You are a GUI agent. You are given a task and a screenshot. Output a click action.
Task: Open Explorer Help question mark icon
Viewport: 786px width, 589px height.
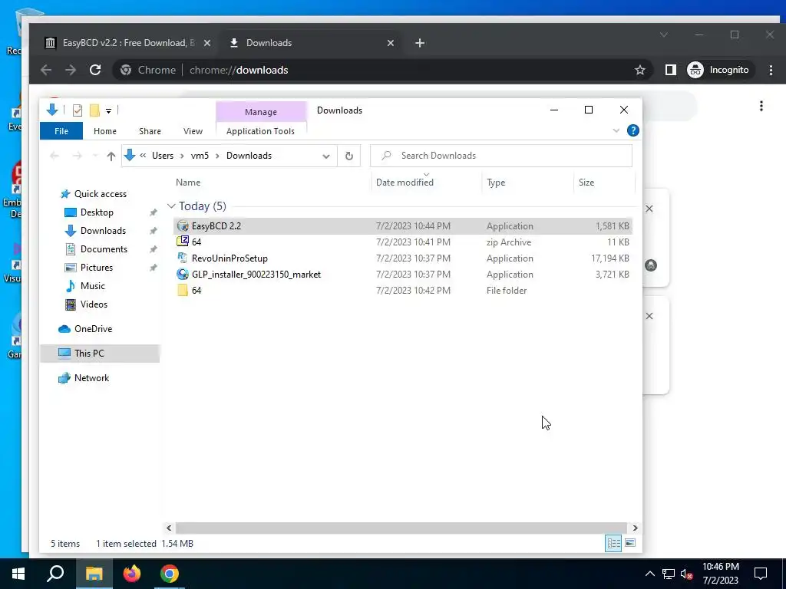(633, 130)
